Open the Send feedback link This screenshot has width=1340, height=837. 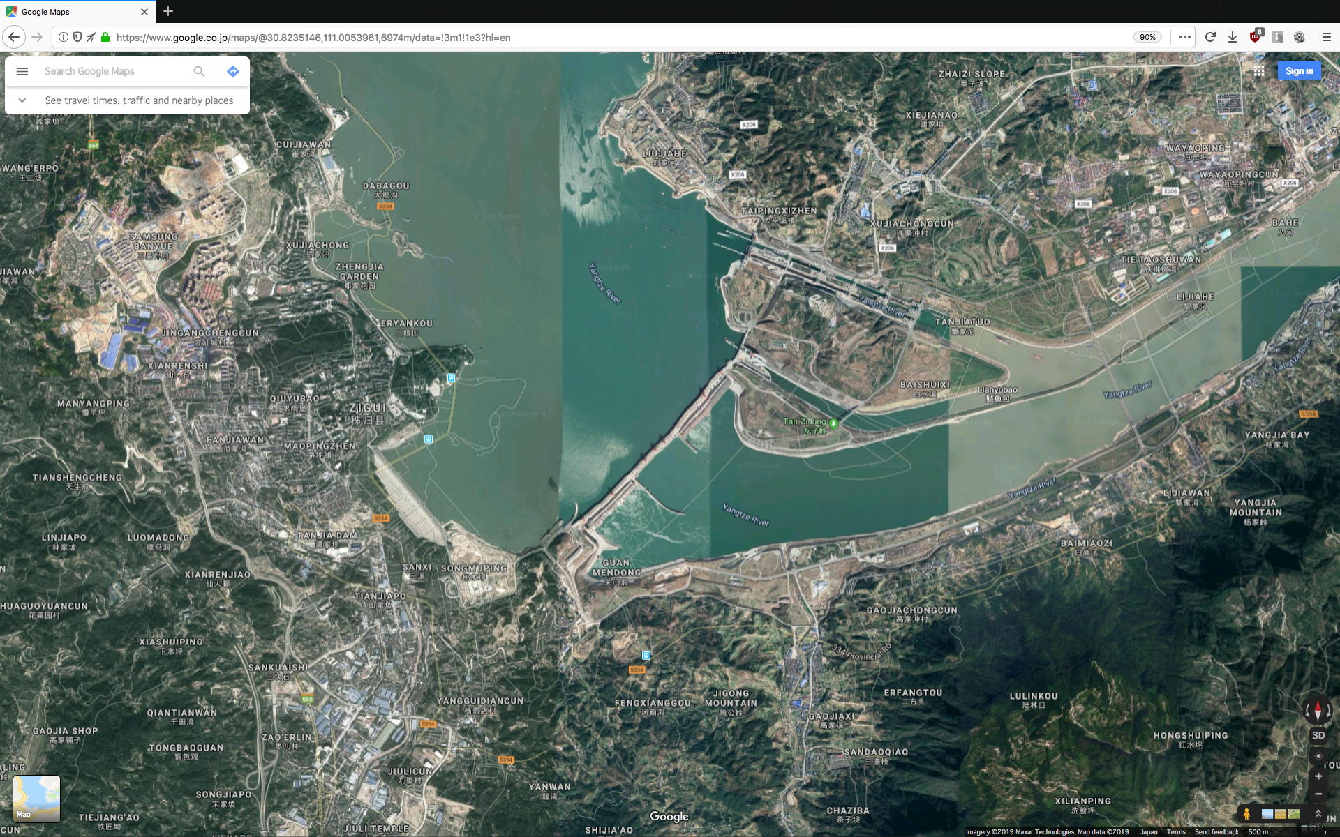coord(1216,831)
